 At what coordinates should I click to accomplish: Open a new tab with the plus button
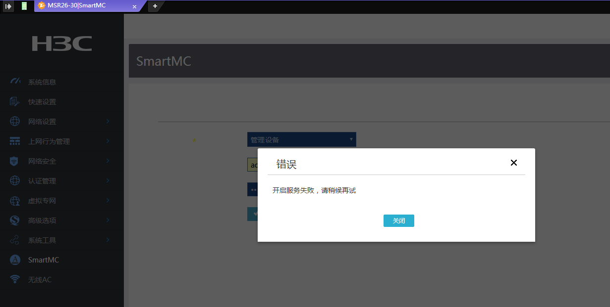click(155, 6)
